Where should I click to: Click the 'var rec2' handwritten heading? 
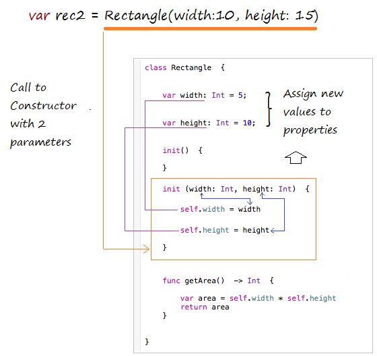click(x=57, y=16)
